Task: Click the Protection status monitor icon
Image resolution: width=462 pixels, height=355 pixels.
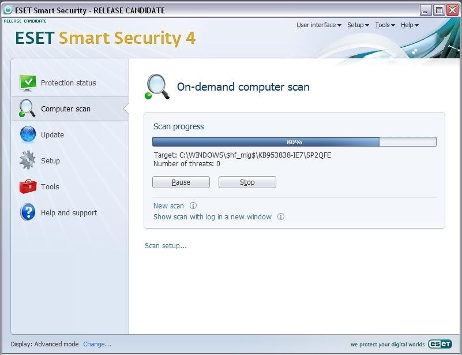Action: (28, 83)
